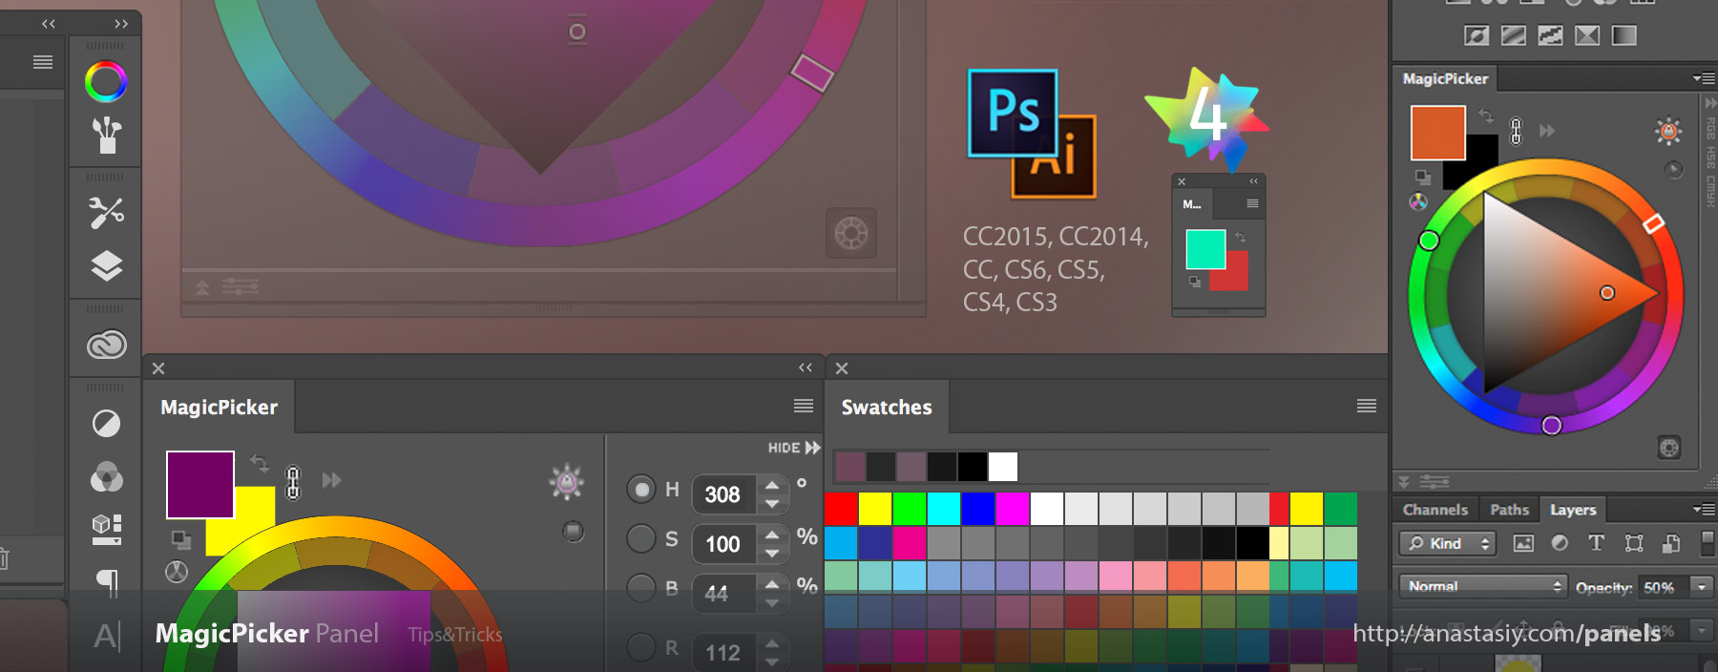The image size is (1718, 672).
Task: Decrease the S value with down stepper
Action: pyautogui.click(x=772, y=554)
